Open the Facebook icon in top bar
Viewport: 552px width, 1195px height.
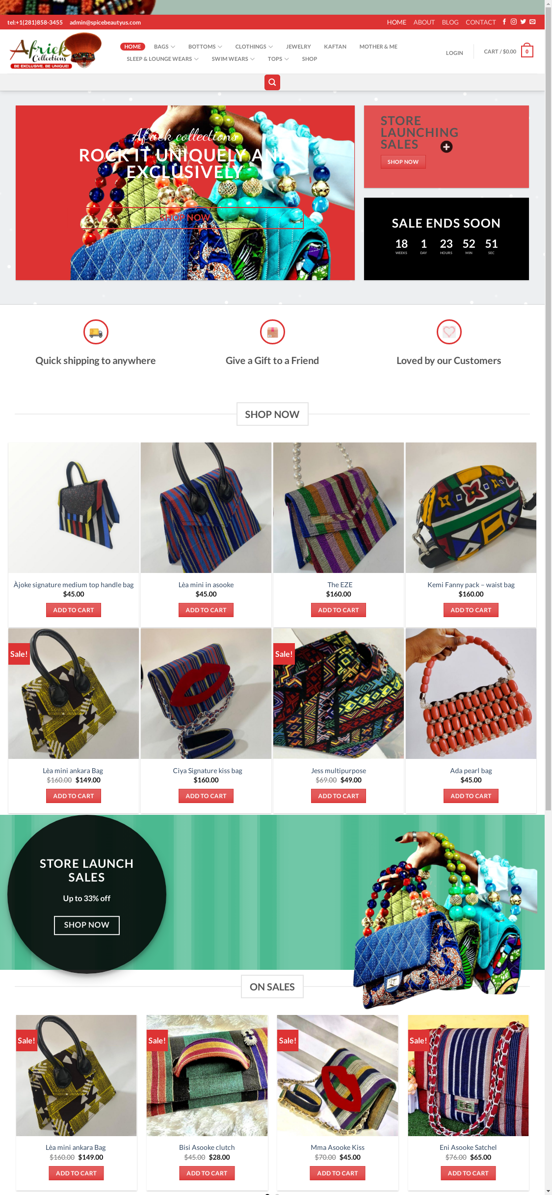pos(504,22)
